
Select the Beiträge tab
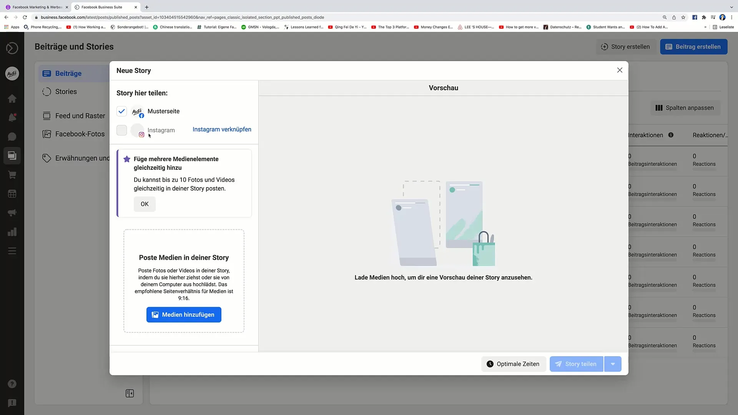pos(68,73)
